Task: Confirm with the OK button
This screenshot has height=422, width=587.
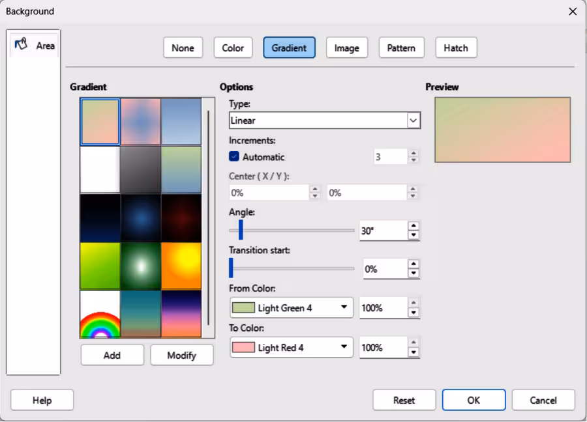Action: pos(474,401)
